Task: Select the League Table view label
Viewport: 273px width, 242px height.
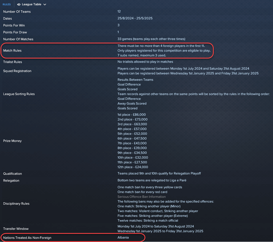Action: coord(32,4)
